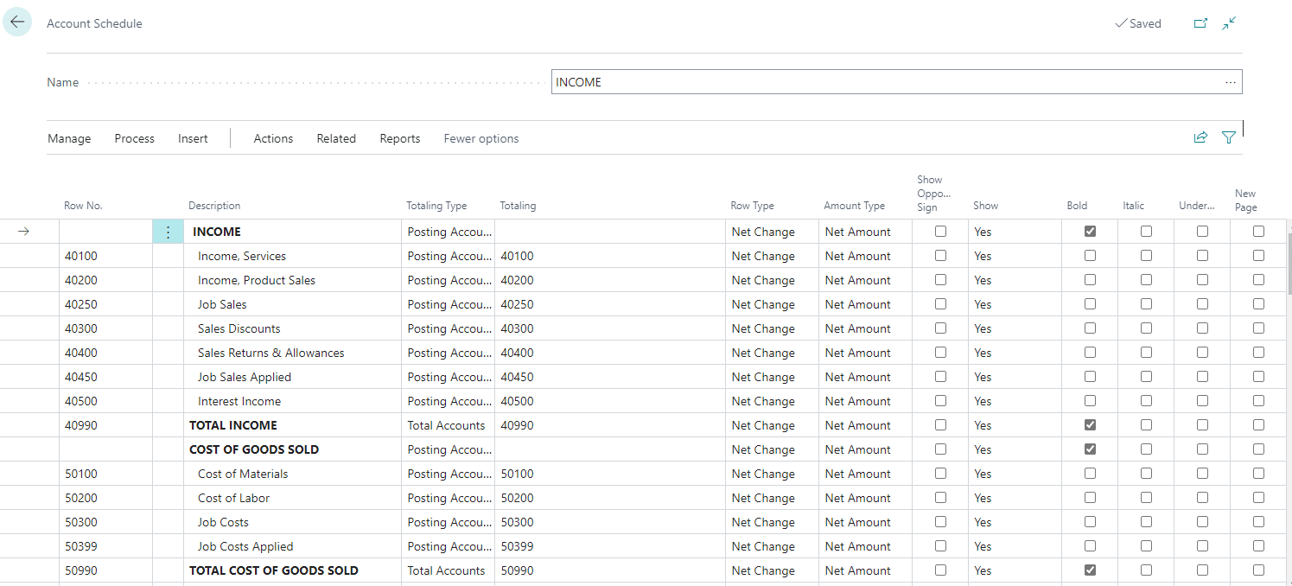Check Underline for Sales Discounts row

1202,328
